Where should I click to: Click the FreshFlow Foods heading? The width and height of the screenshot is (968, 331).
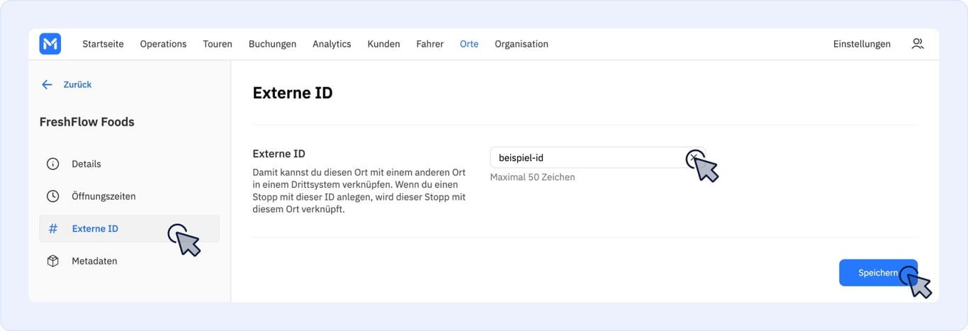pyautogui.click(x=87, y=122)
